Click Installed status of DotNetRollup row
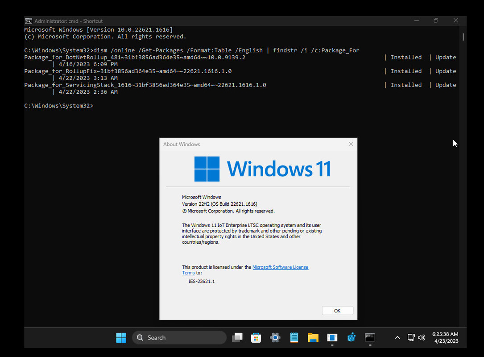This screenshot has height=357, width=484. 406,58
